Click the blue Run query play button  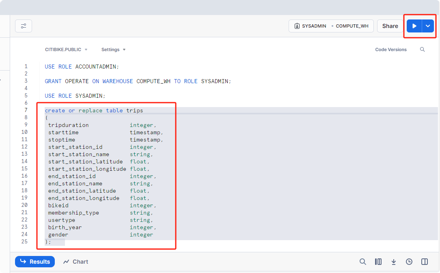pos(414,26)
